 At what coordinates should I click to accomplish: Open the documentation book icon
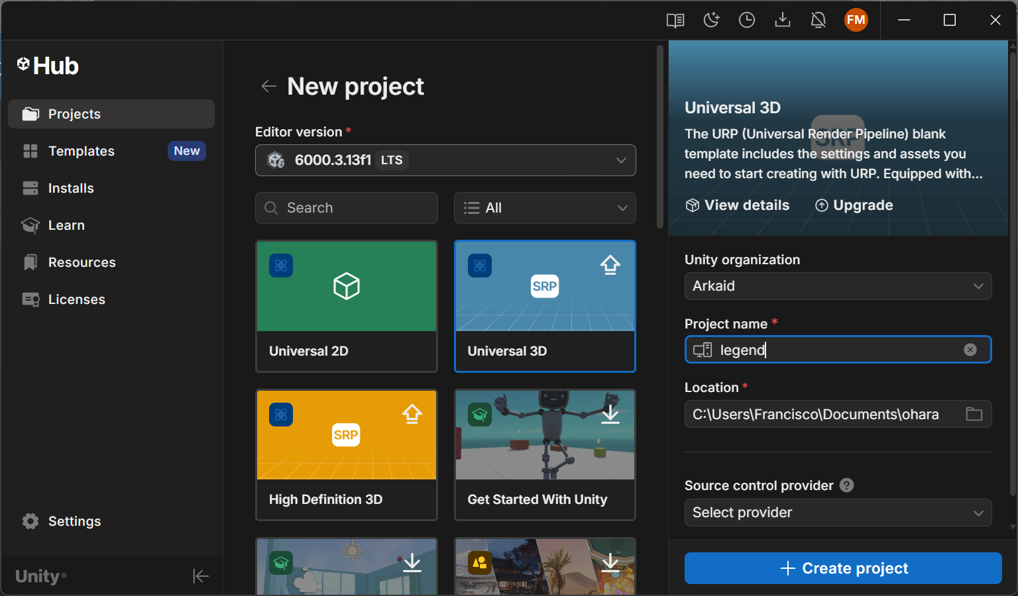point(675,21)
